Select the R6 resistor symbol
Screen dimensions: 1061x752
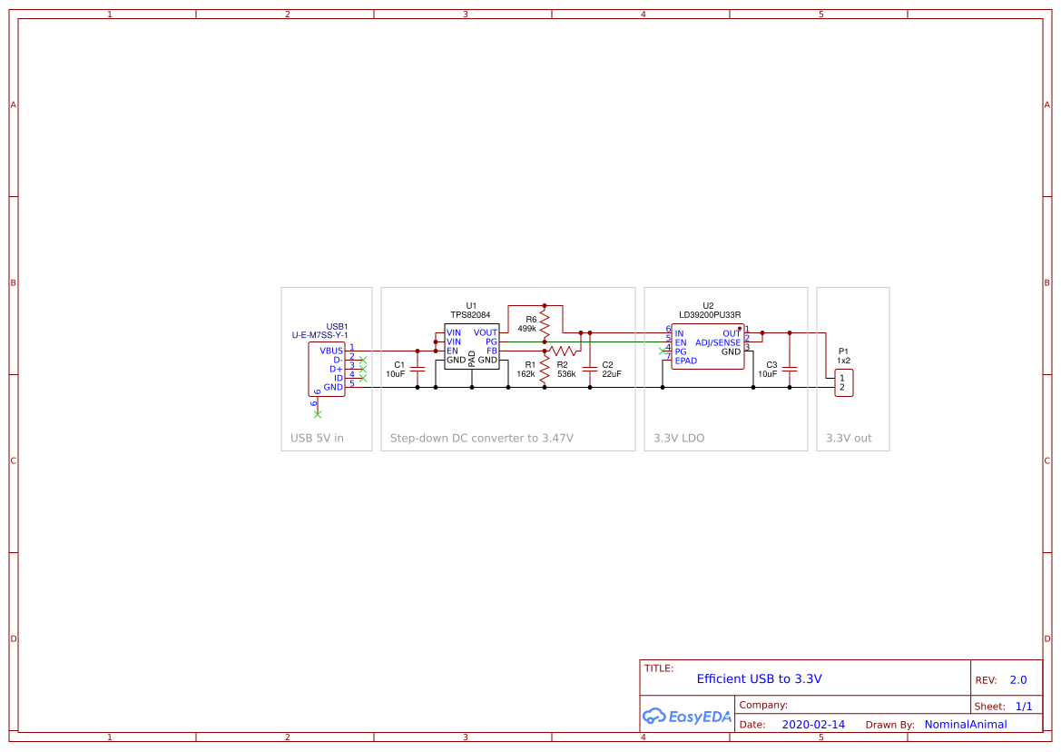coord(545,323)
